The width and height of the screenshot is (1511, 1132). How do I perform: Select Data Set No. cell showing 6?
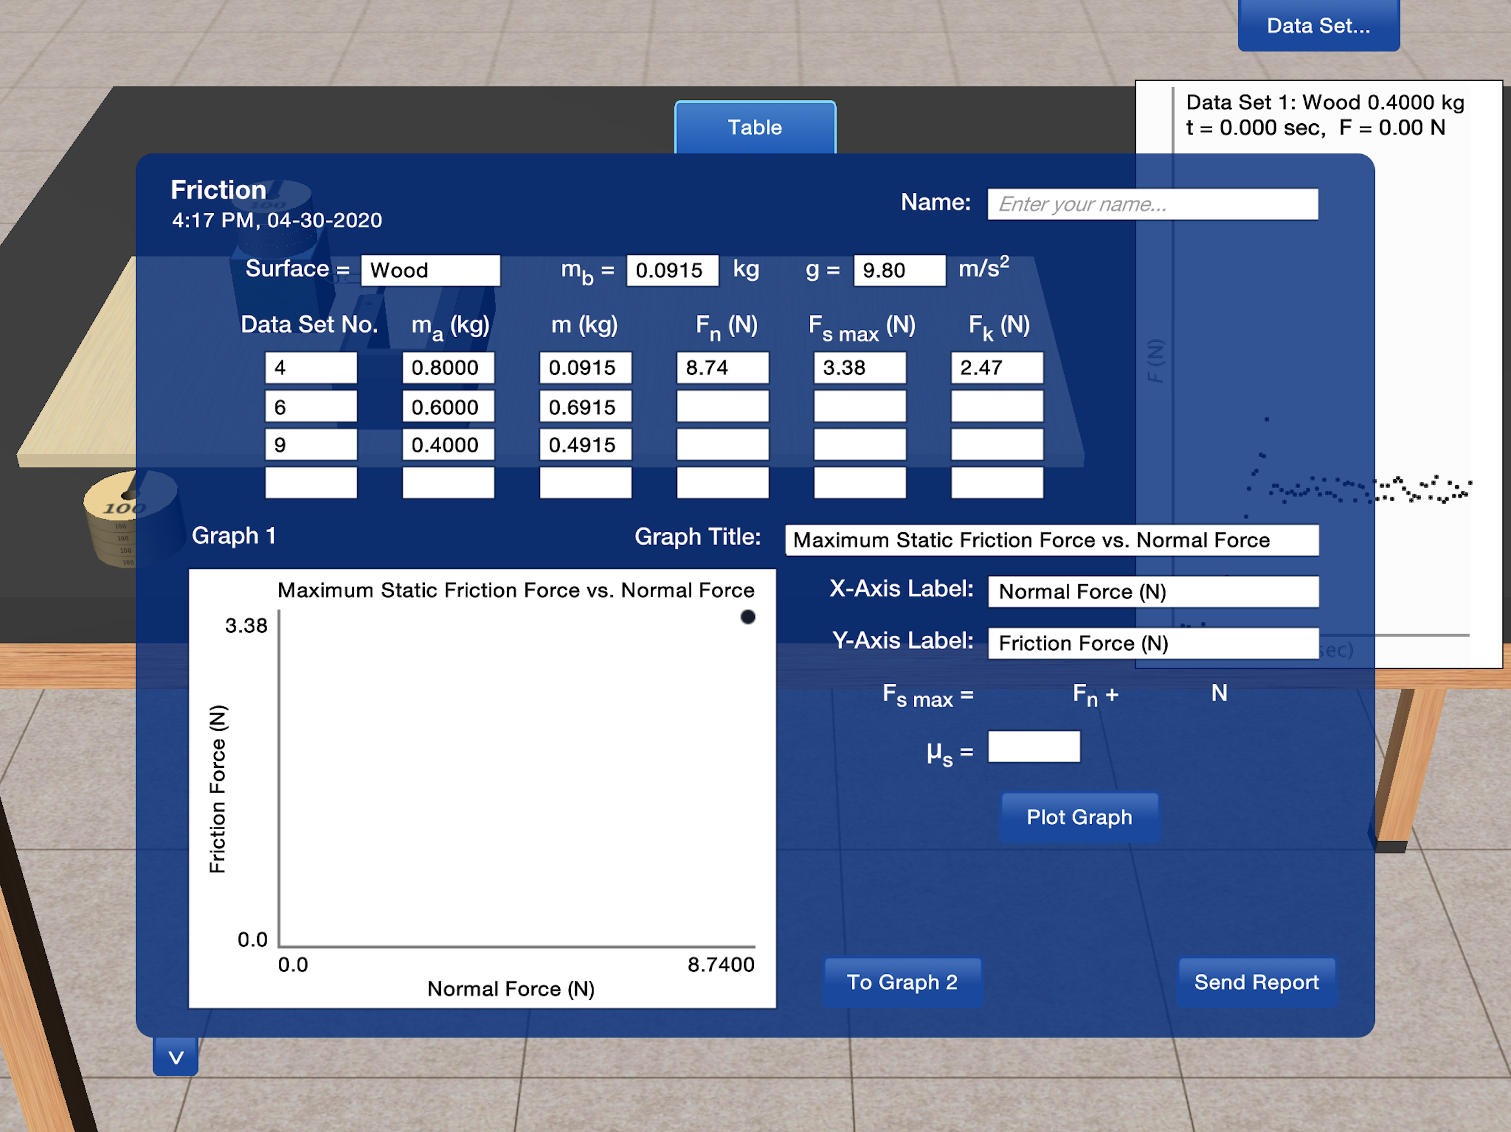tap(311, 407)
